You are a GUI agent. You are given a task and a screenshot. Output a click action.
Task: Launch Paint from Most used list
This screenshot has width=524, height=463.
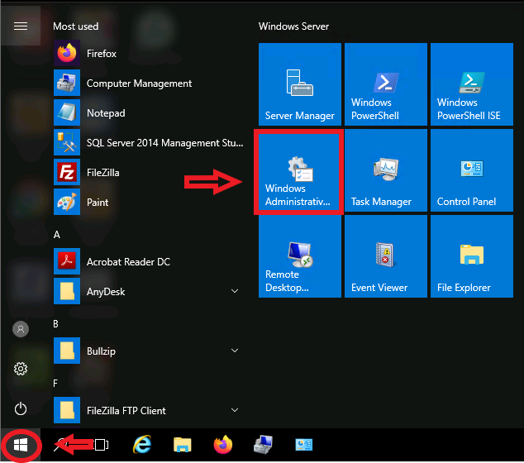[x=149, y=202]
